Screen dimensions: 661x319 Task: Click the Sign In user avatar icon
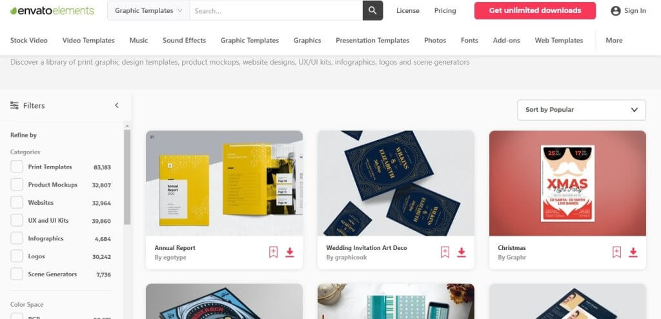tap(615, 11)
